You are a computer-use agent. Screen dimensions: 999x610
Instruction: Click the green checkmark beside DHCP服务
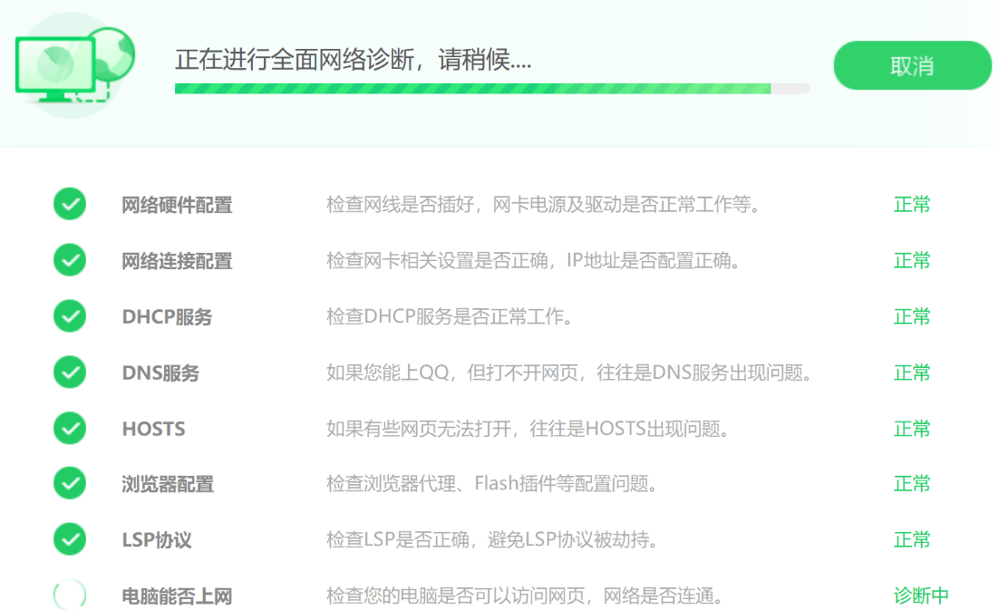click(x=70, y=316)
